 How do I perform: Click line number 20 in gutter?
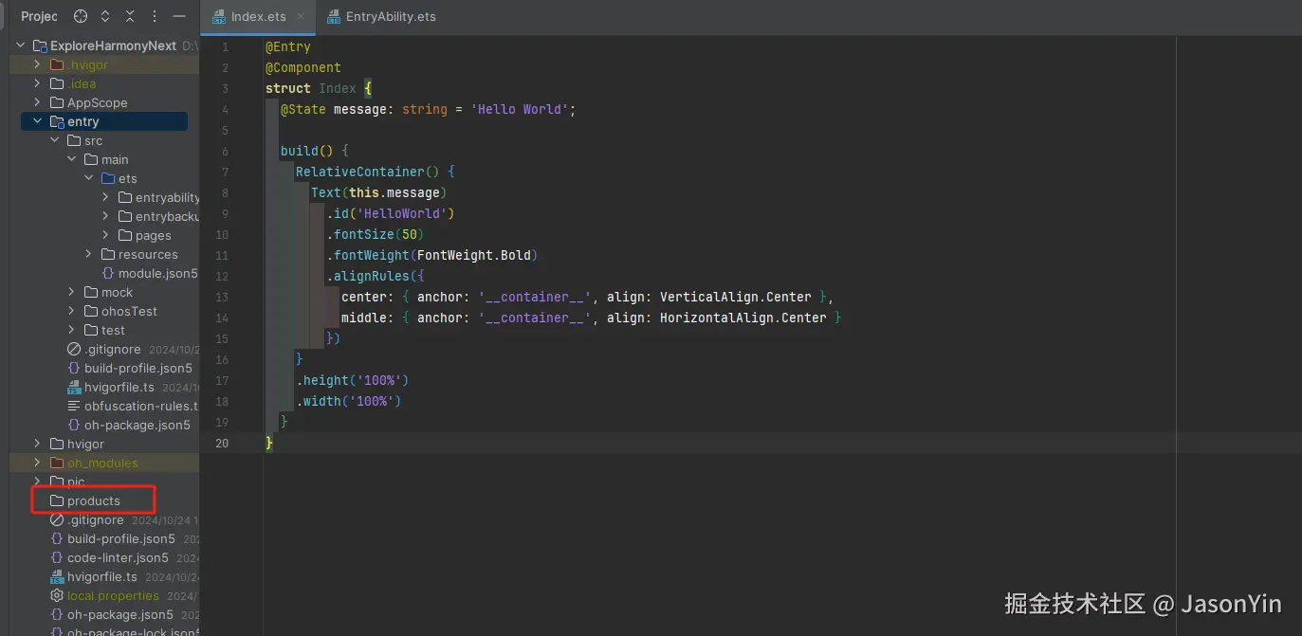[221, 443]
